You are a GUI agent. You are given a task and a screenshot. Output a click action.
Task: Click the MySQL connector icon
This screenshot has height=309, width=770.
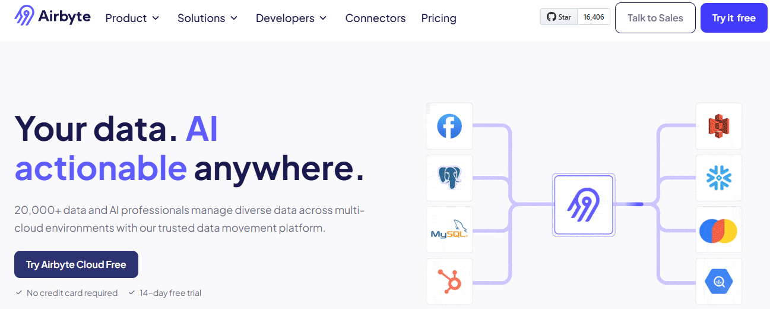click(449, 229)
